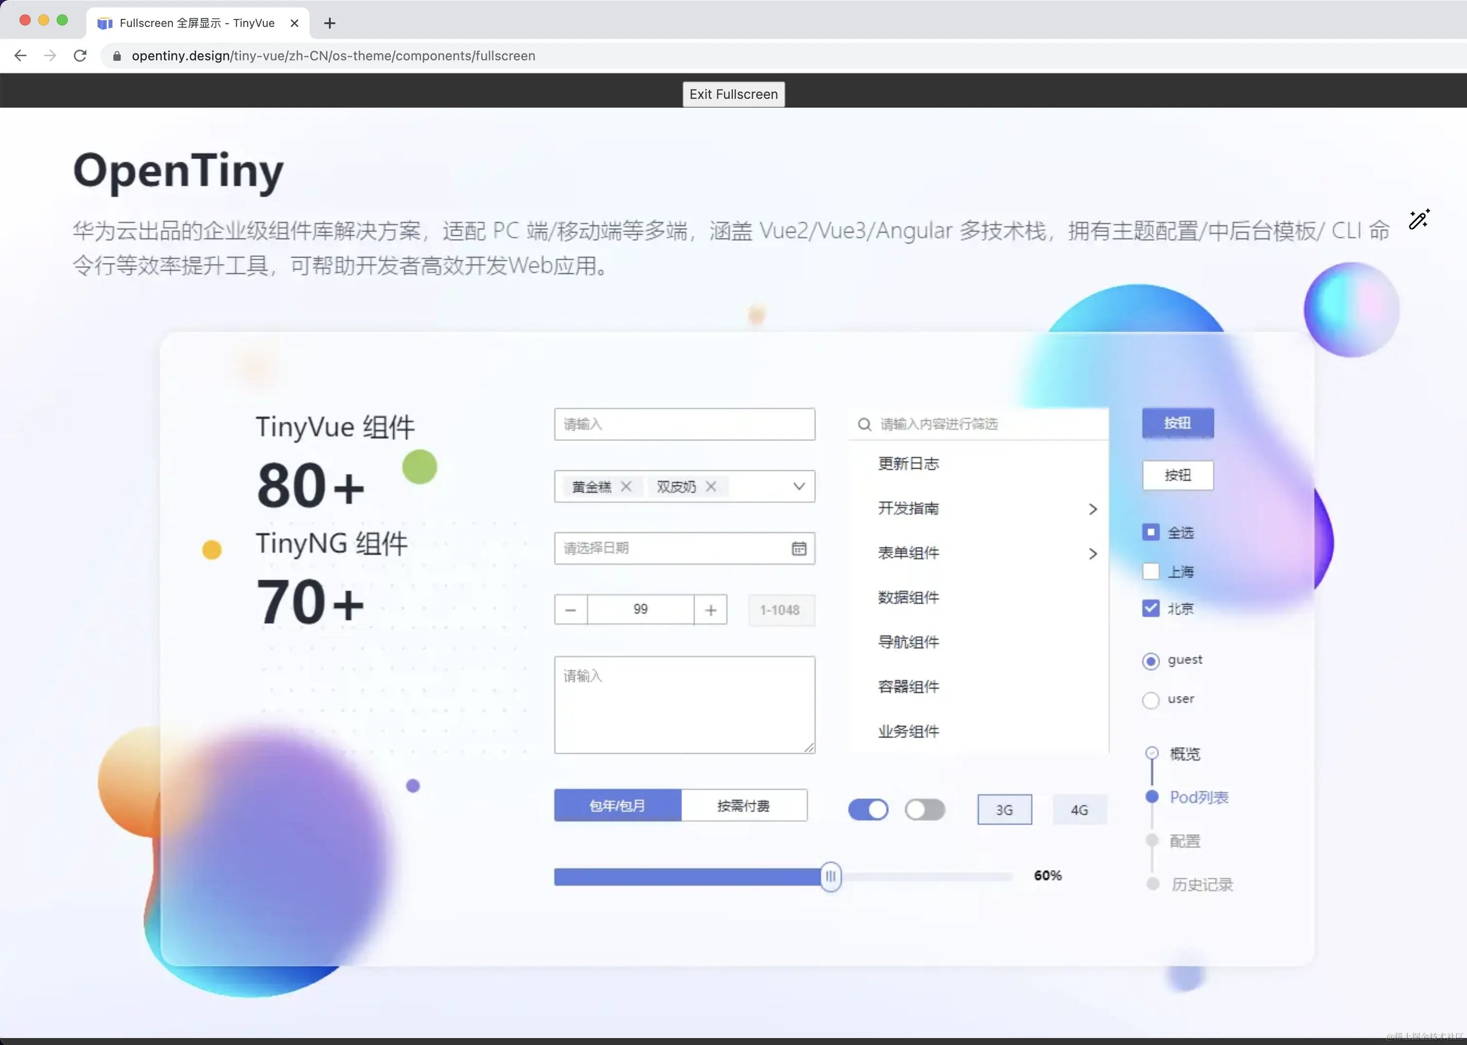Select the user radio button
1467x1045 pixels.
1151,699
